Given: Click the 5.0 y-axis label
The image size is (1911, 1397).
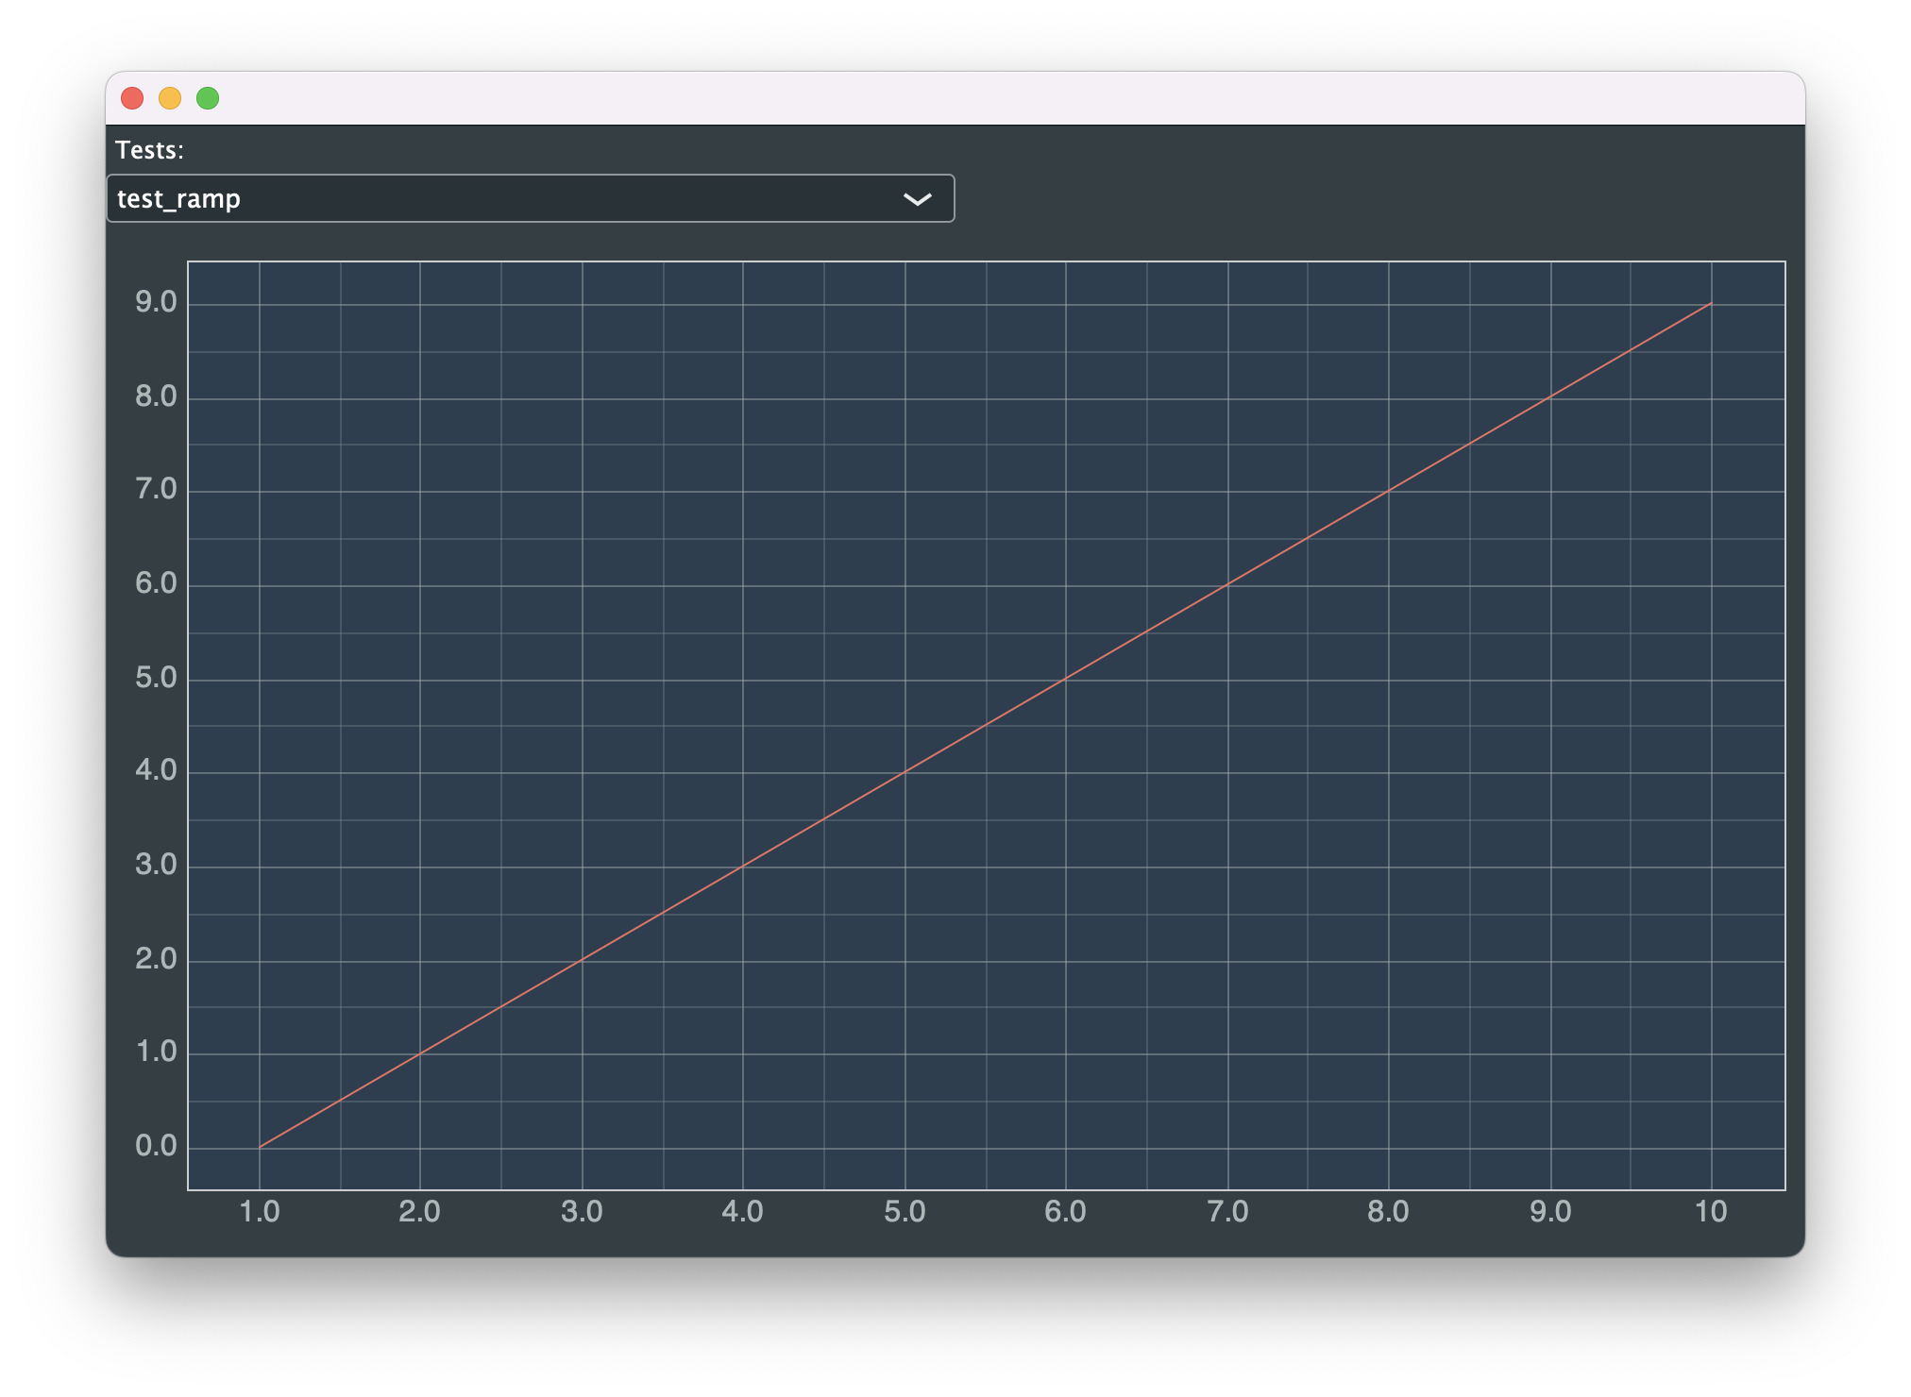Looking at the screenshot, I should 156,678.
